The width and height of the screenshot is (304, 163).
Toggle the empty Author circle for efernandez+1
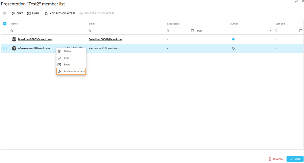(x=233, y=48)
